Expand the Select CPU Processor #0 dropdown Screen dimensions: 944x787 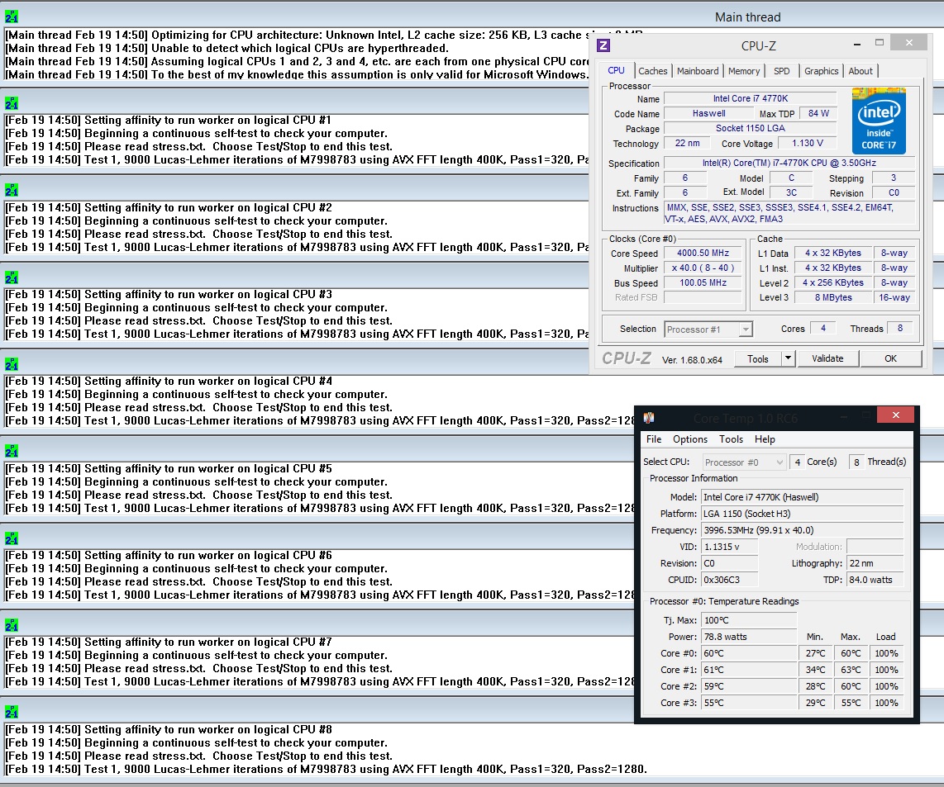tap(780, 462)
